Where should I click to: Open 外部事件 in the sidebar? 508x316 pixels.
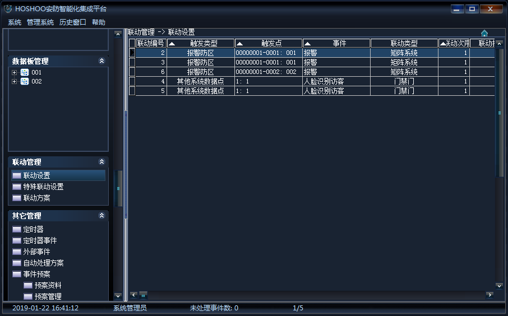pos(36,252)
